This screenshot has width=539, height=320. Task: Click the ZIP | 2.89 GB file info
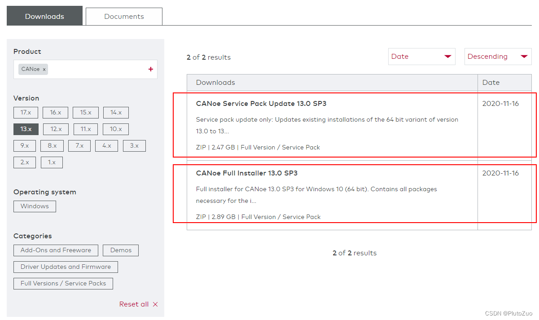pos(259,217)
